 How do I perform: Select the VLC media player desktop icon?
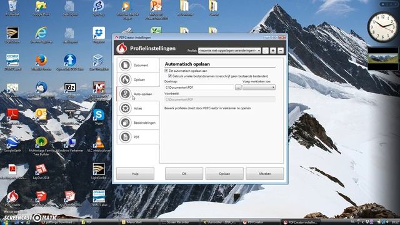click(99, 144)
